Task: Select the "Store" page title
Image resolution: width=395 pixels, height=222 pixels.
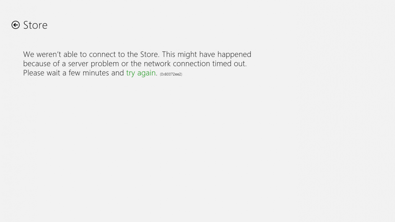Action: 35,25
